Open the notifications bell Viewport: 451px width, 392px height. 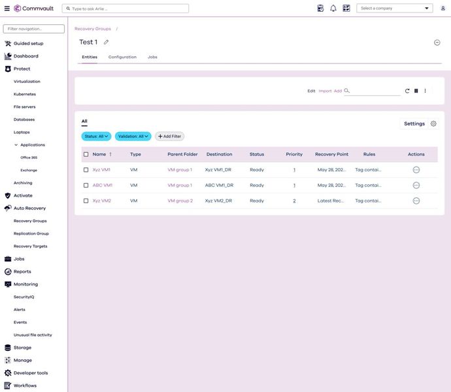[333, 8]
